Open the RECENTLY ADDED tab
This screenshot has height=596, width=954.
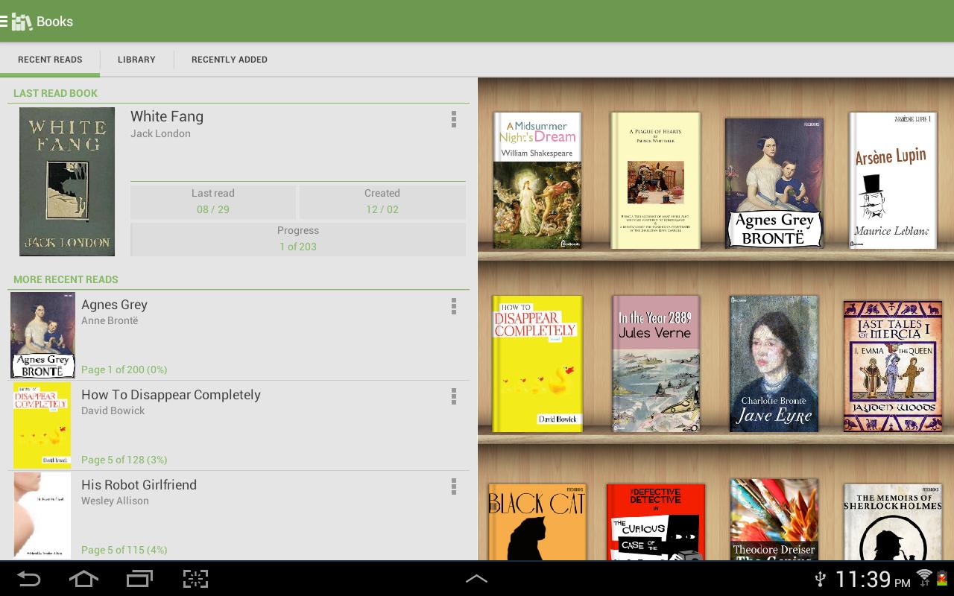tap(229, 60)
